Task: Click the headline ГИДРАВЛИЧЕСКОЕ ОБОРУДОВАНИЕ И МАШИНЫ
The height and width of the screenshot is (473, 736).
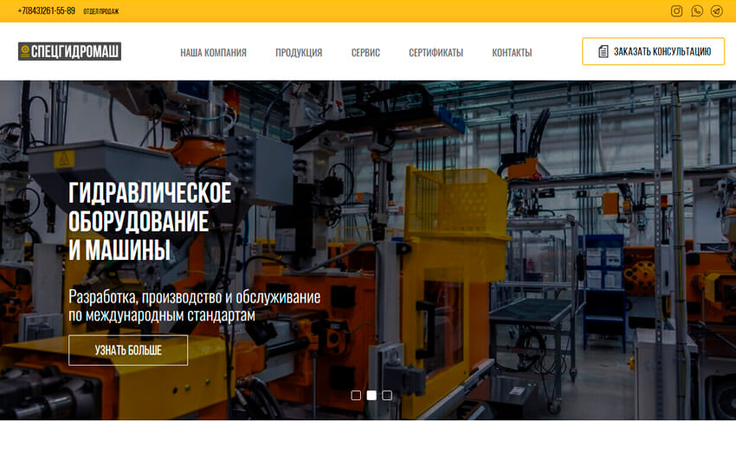Action: coord(150,221)
